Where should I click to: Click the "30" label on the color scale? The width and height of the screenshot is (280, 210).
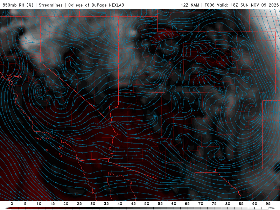tap(93, 204)
